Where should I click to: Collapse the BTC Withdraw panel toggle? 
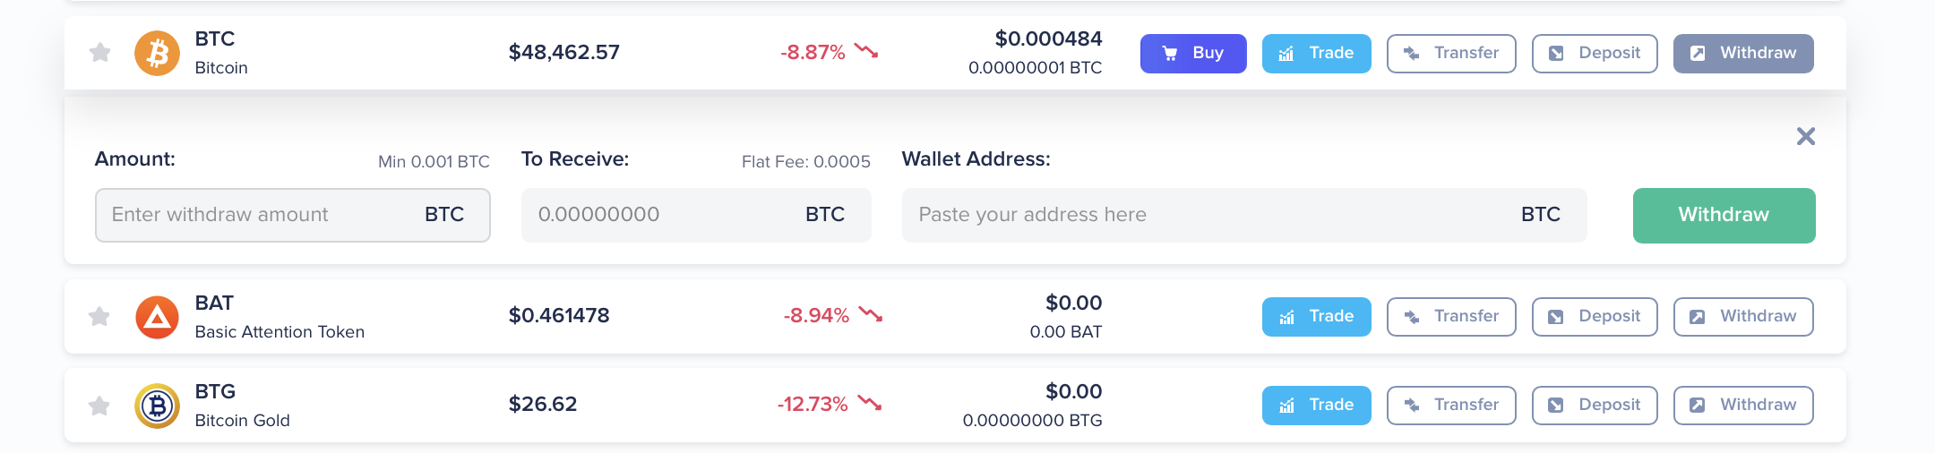coord(1742,54)
